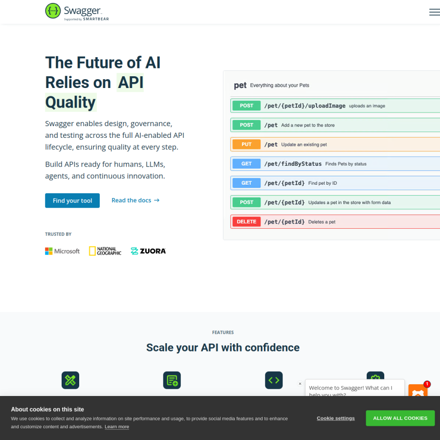Click the PUT method badge
Viewport: 440px width, 440px height.
pos(246,145)
